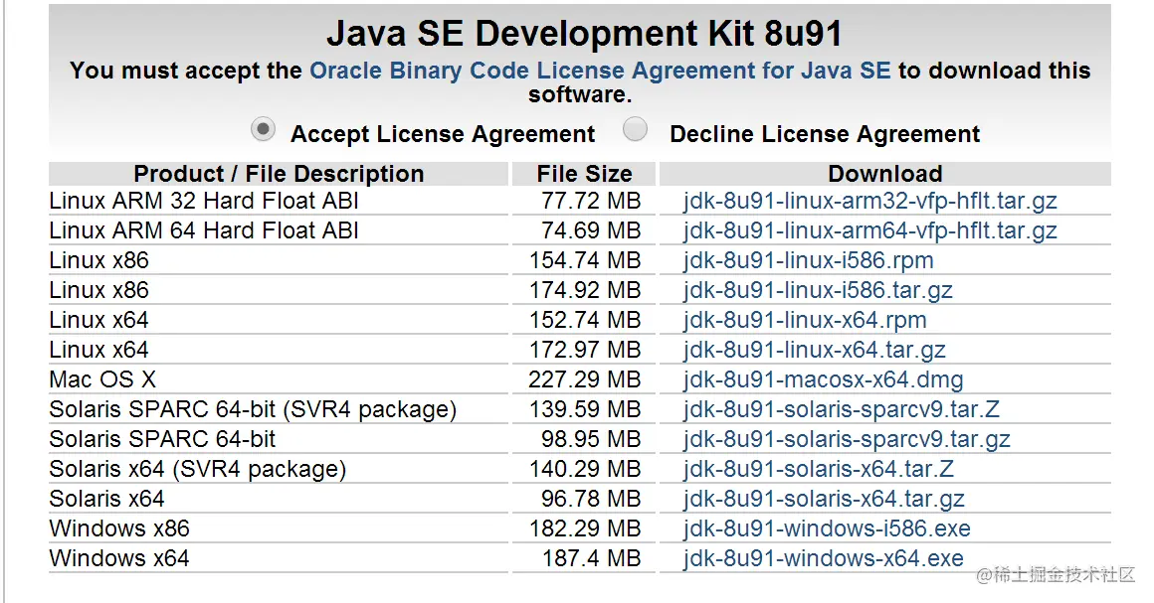Click the 227.29 MB file size

[584, 379]
